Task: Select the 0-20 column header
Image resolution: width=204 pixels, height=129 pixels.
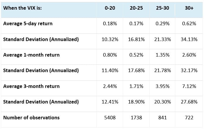Action: coord(110,8)
